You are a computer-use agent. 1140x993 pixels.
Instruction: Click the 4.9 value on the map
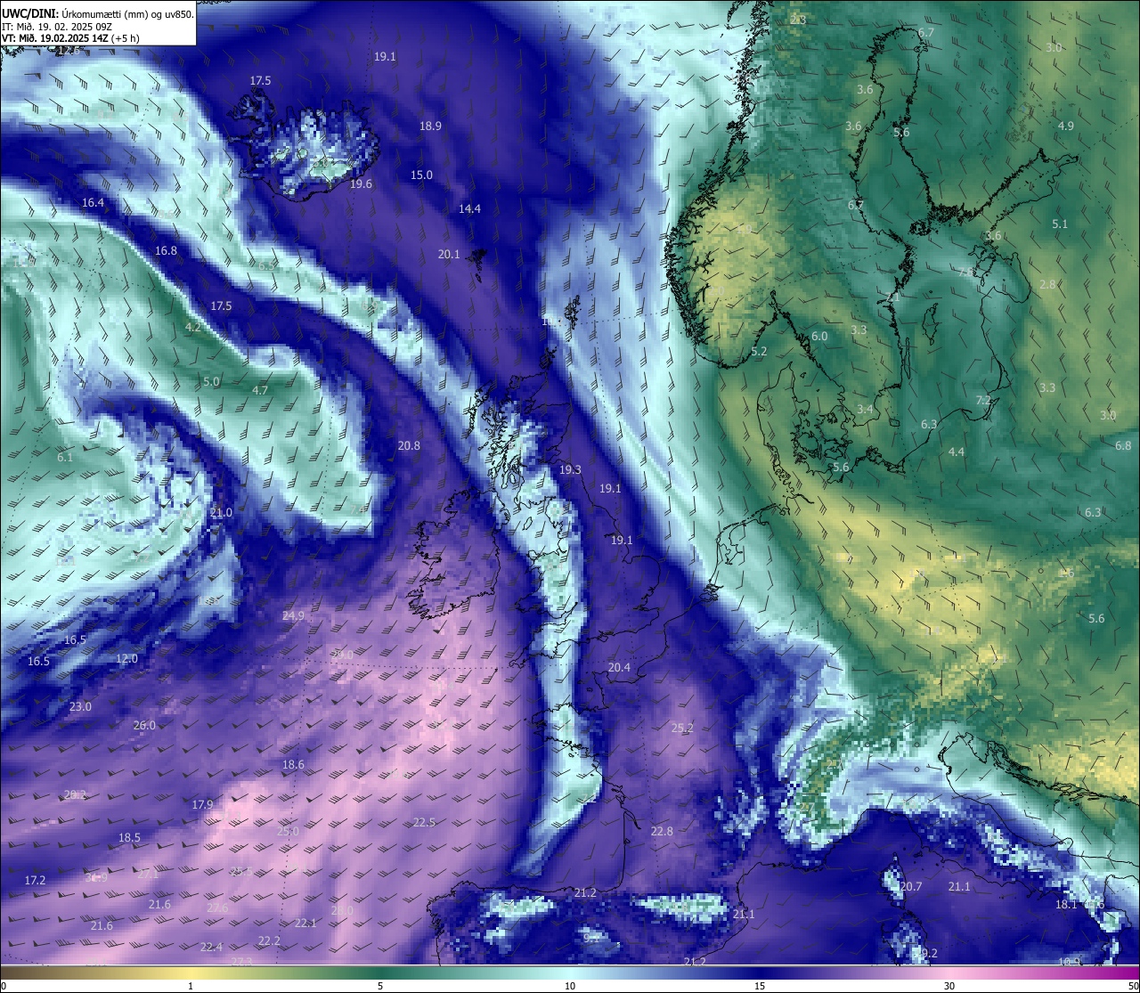coord(1065,126)
